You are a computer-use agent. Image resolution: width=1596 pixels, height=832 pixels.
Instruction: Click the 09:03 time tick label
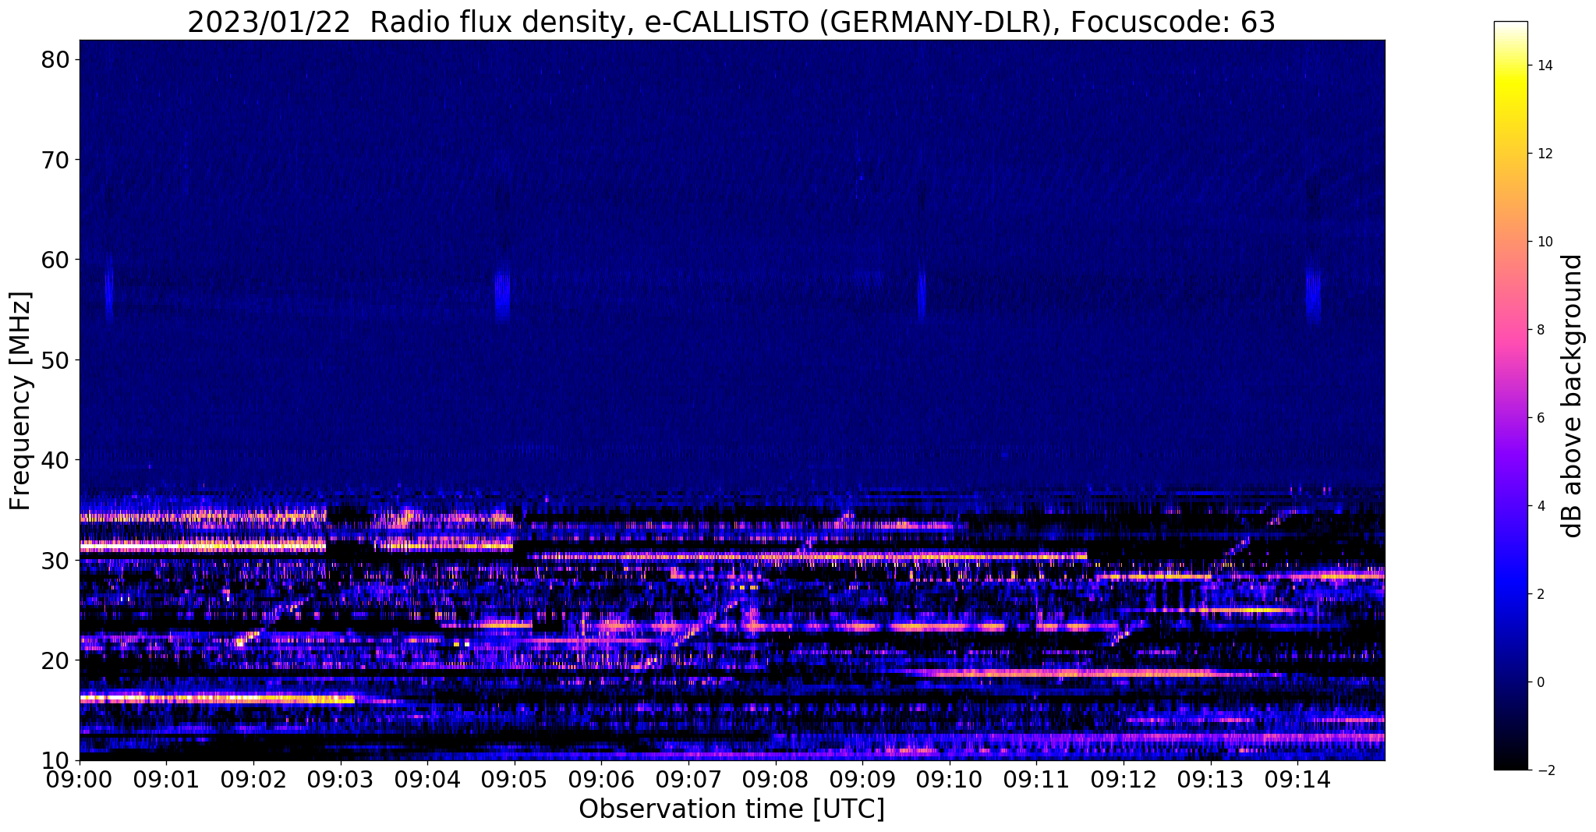click(x=340, y=779)
